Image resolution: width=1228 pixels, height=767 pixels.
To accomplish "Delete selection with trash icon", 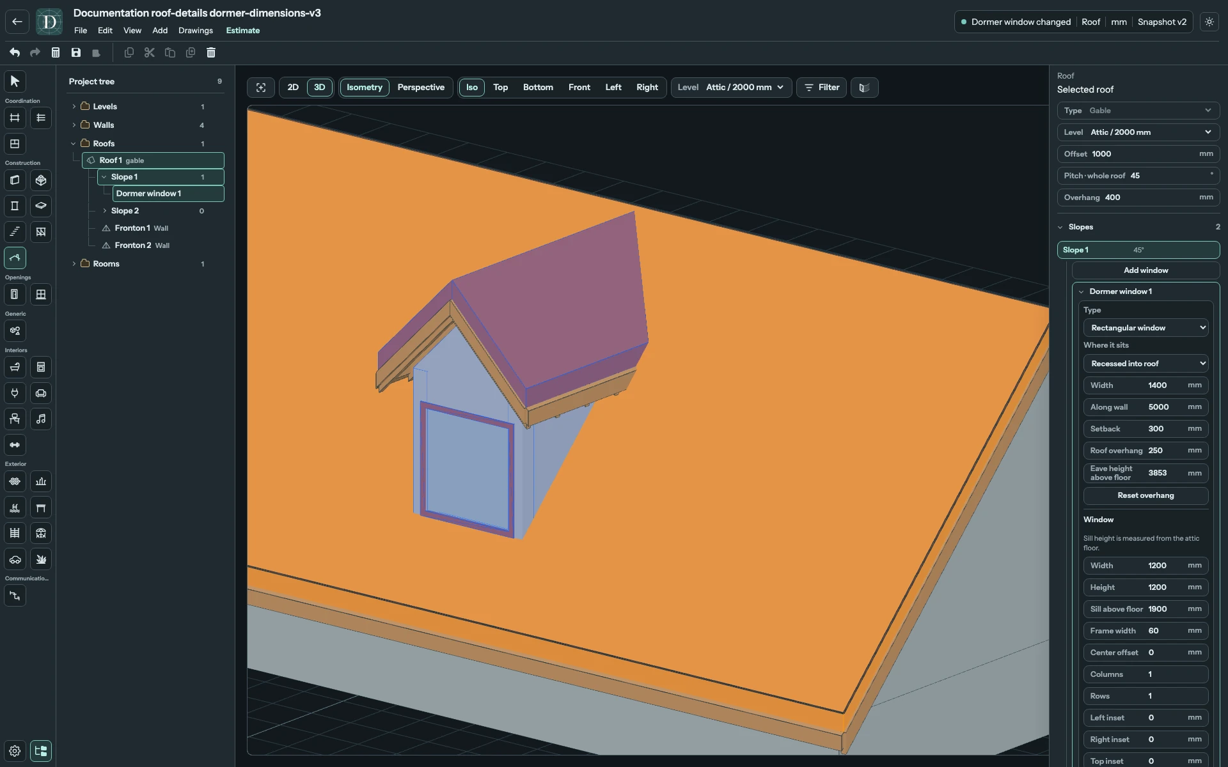I will (x=211, y=52).
